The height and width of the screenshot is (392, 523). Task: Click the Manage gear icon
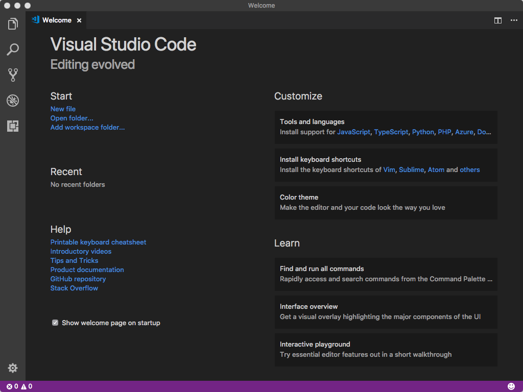pyautogui.click(x=13, y=368)
